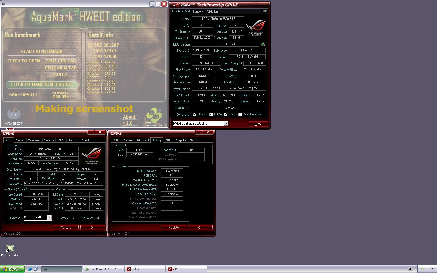Open SPD tab in right CPU-Z window
The image size is (437, 273).
click(169, 140)
